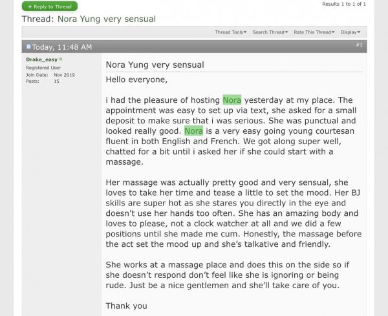Click the Display dropdown arrow
This screenshot has height=316, width=388.
pos(359,32)
